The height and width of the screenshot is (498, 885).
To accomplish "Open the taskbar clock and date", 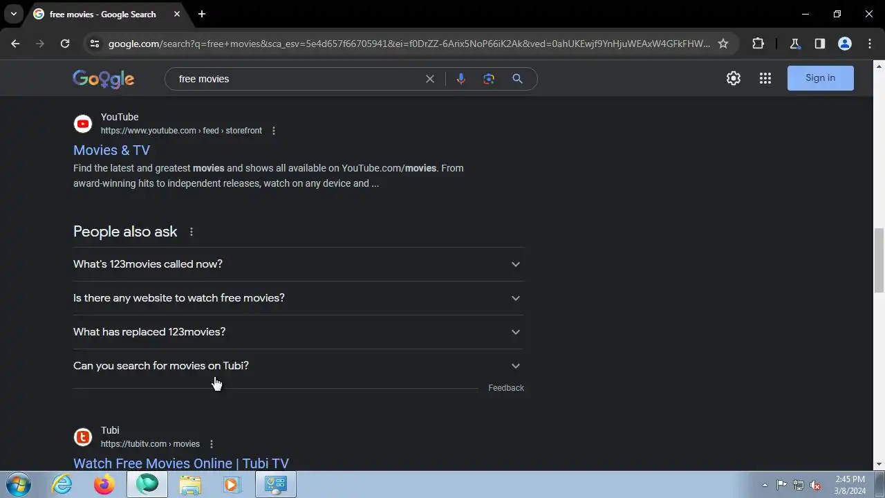I will (x=850, y=485).
